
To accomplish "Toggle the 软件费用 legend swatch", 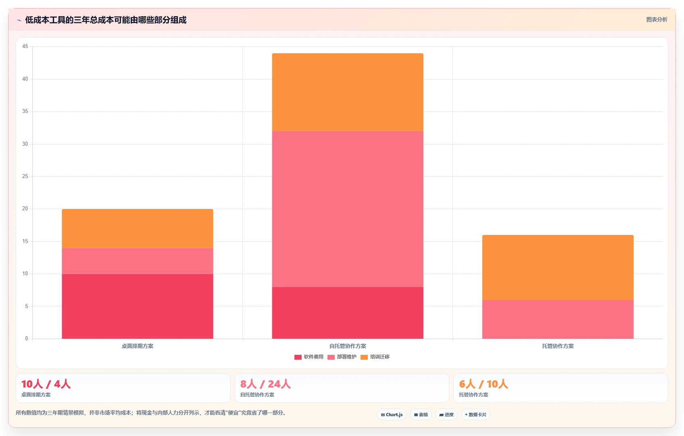I will 298,357.
